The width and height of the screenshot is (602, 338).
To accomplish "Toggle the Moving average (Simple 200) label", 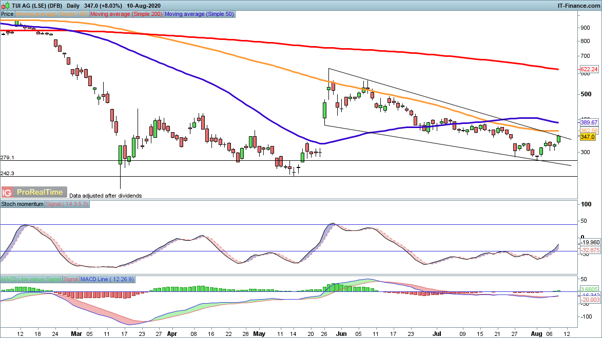I will (127, 14).
